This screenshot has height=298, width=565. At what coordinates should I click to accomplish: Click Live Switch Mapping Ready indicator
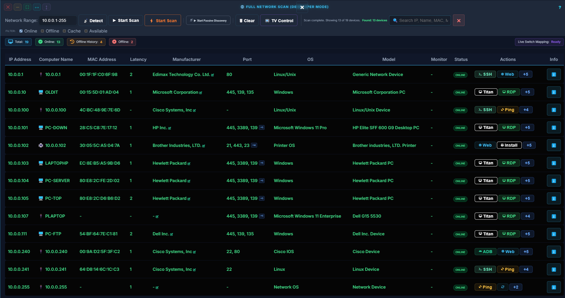click(539, 42)
